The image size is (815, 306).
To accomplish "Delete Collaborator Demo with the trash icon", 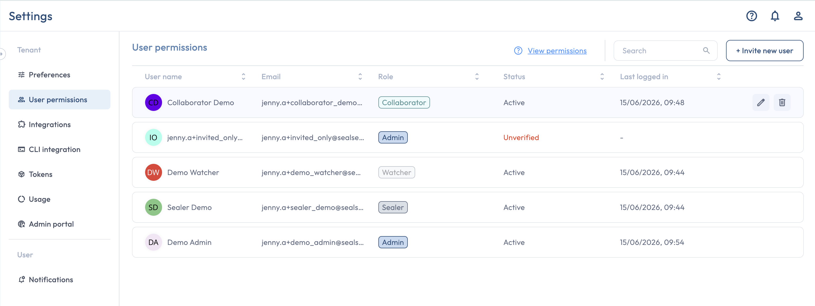I will click(782, 102).
